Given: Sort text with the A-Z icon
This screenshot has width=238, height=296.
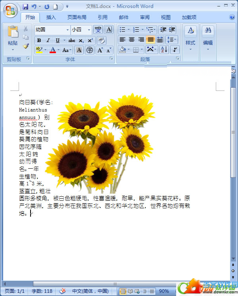Looking at the screenshot, I should [164, 50].
